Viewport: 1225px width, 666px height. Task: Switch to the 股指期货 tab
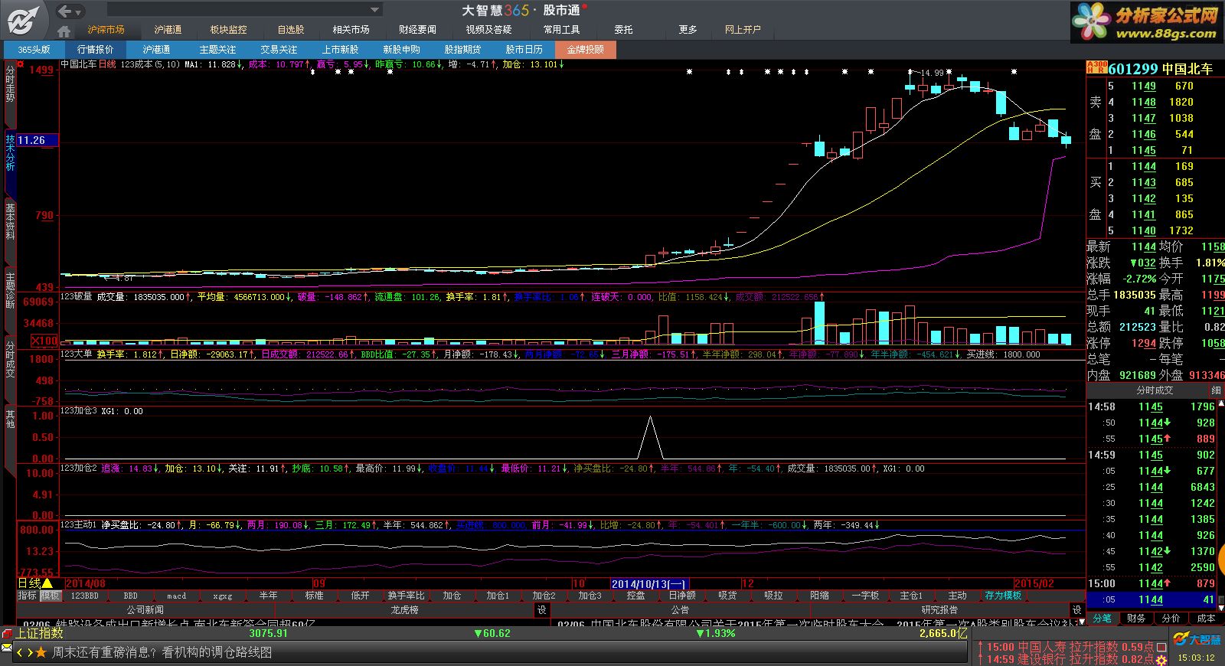[462, 50]
